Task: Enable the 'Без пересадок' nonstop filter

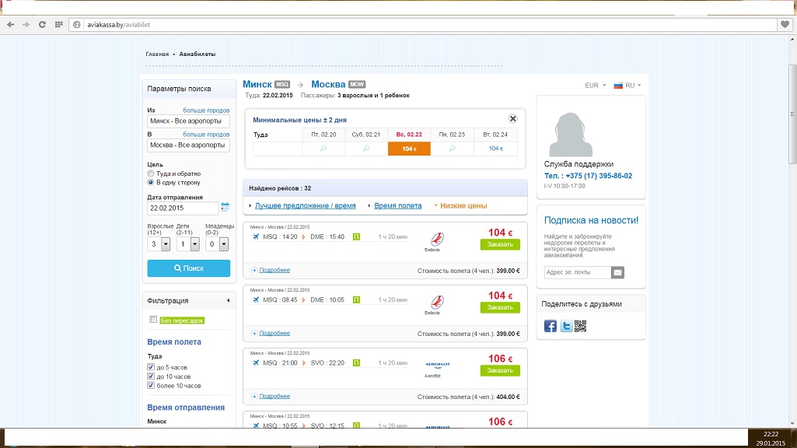Action: pos(154,320)
